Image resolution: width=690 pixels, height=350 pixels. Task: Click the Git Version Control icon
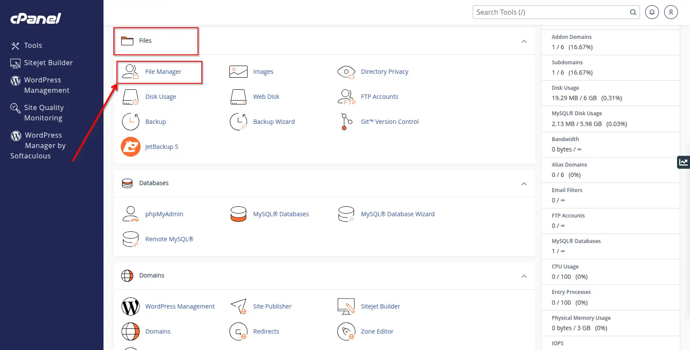346,122
